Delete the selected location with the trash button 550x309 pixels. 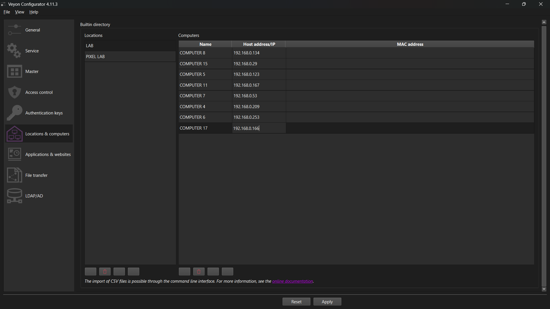105,272
